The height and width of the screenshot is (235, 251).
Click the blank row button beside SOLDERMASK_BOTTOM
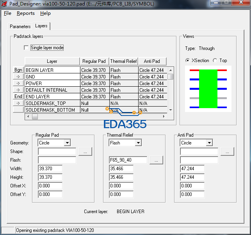click(x=18, y=110)
